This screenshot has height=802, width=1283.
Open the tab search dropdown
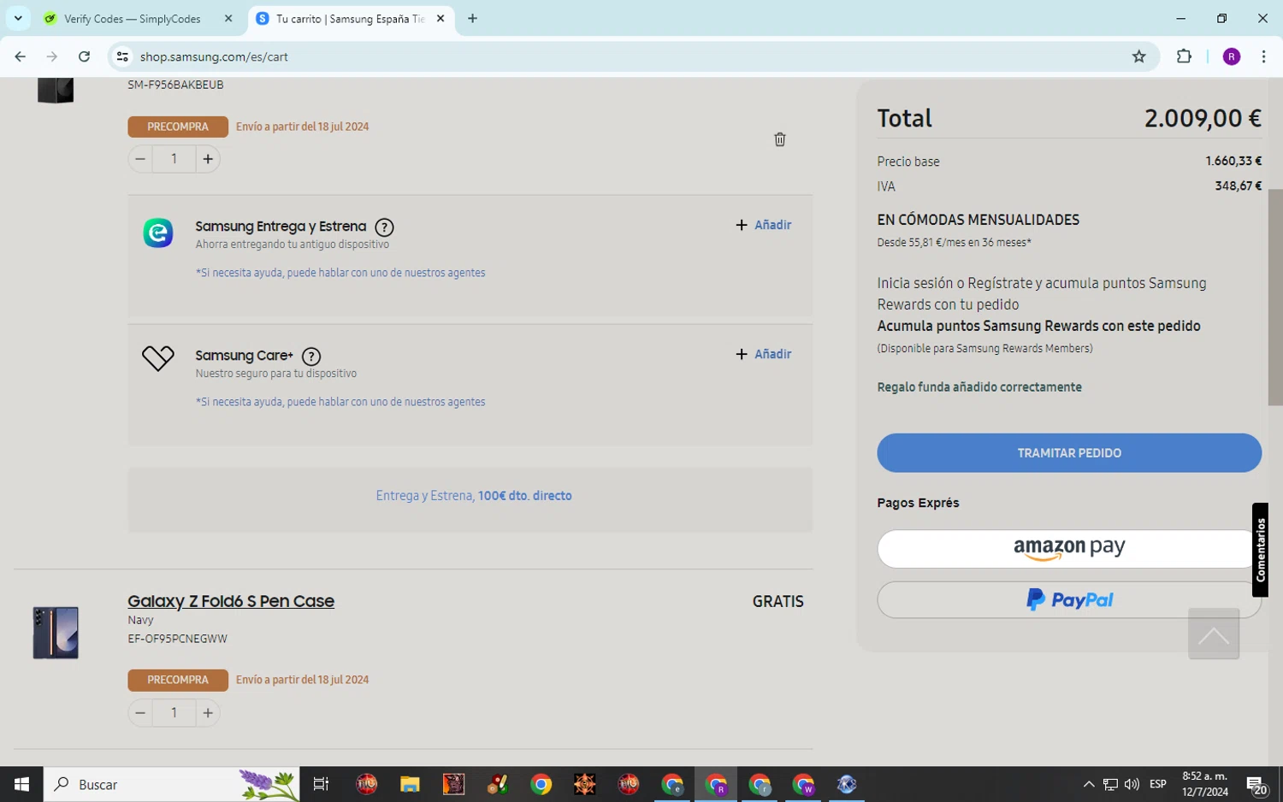coord(18,19)
